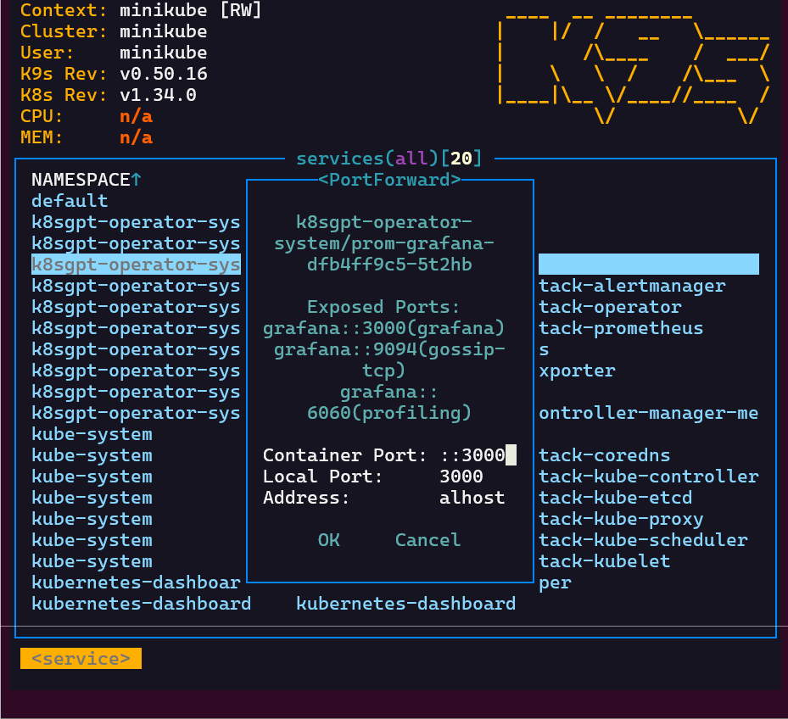Cancel the PortForward dialog
This screenshot has height=719, width=788.
coord(428,540)
